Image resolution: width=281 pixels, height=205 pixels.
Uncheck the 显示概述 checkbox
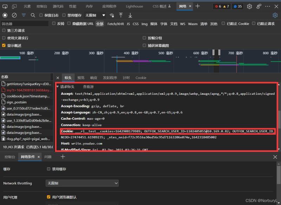click(x=4, y=45)
